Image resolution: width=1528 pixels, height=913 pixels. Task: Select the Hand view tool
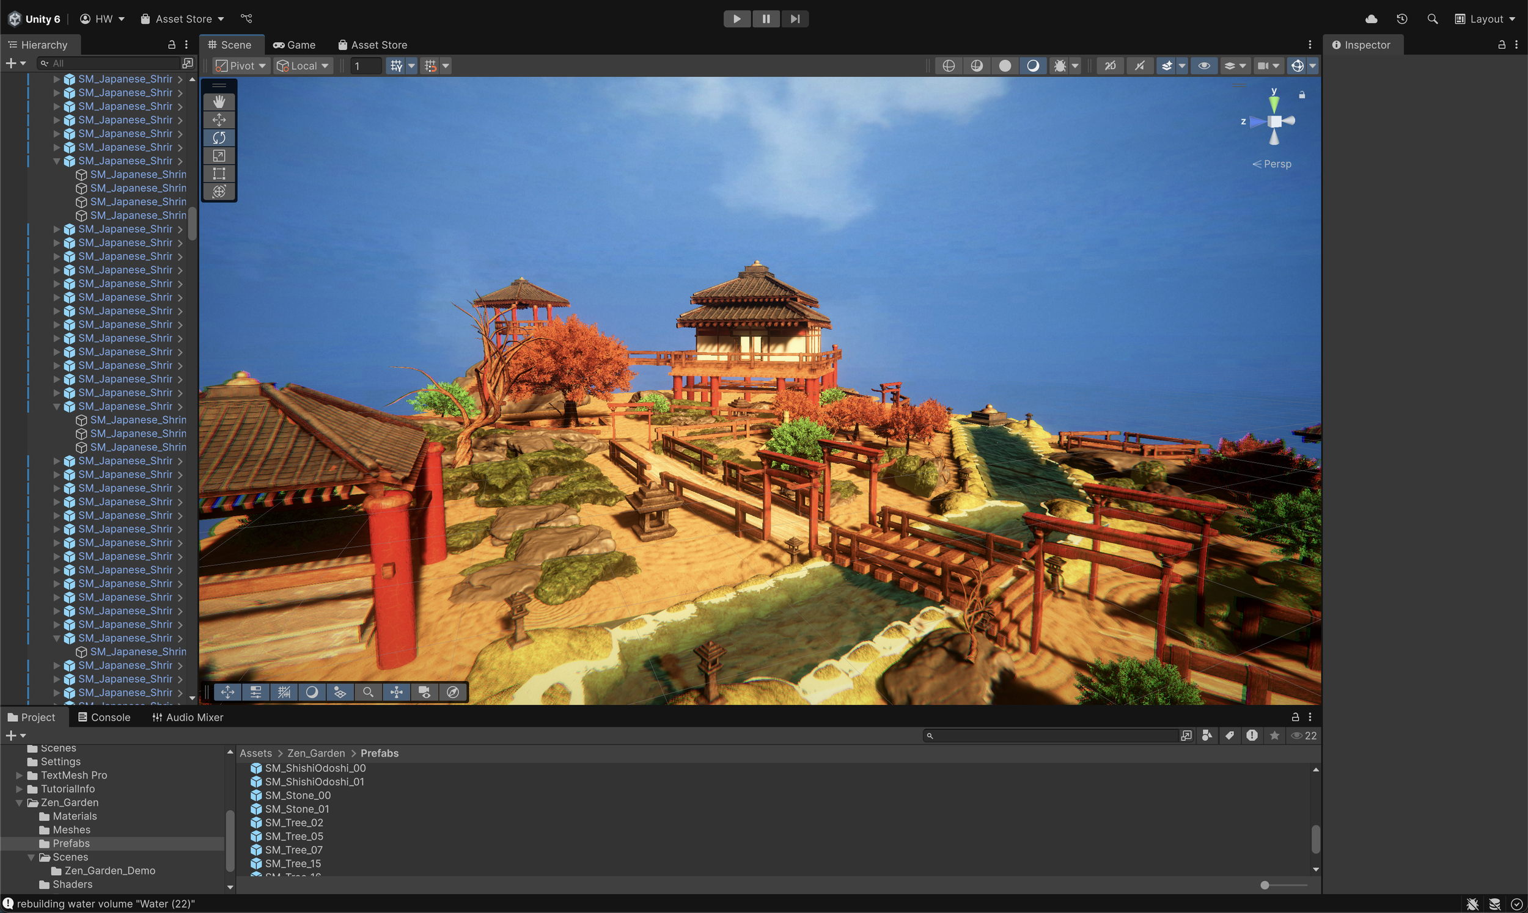[219, 101]
